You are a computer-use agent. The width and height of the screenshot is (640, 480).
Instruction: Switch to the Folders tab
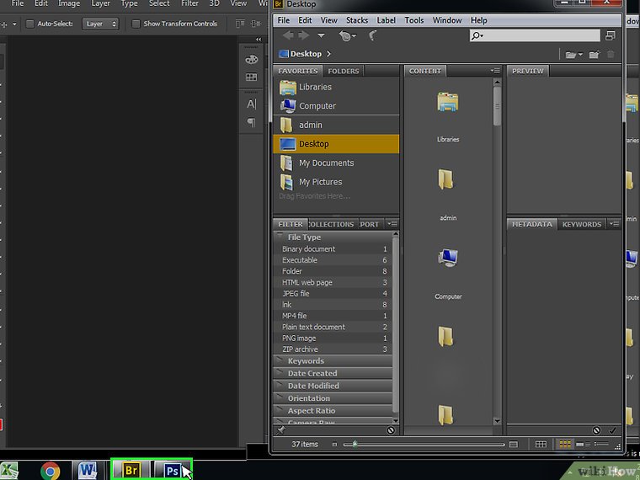point(343,72)
